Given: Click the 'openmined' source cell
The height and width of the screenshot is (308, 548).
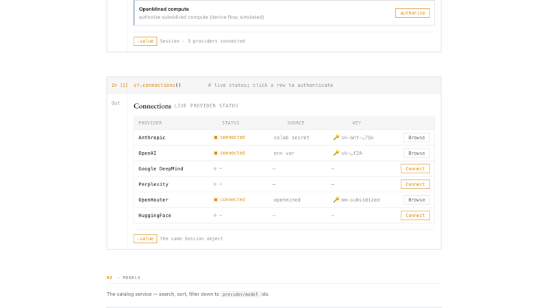Looking at the screenshot, I should (287, 200).
